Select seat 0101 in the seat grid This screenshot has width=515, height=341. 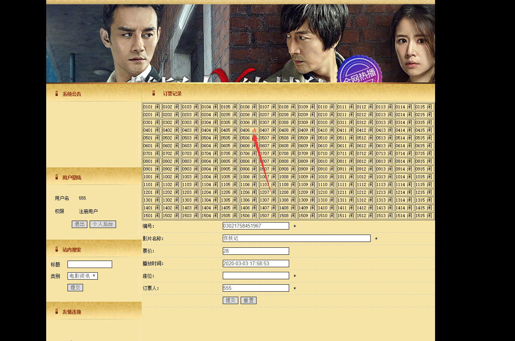(152, 107)
